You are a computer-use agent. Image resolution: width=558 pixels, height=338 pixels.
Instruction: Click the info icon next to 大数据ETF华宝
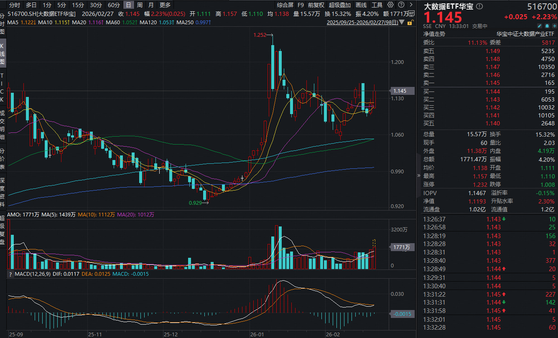click(x=479, y=7)
